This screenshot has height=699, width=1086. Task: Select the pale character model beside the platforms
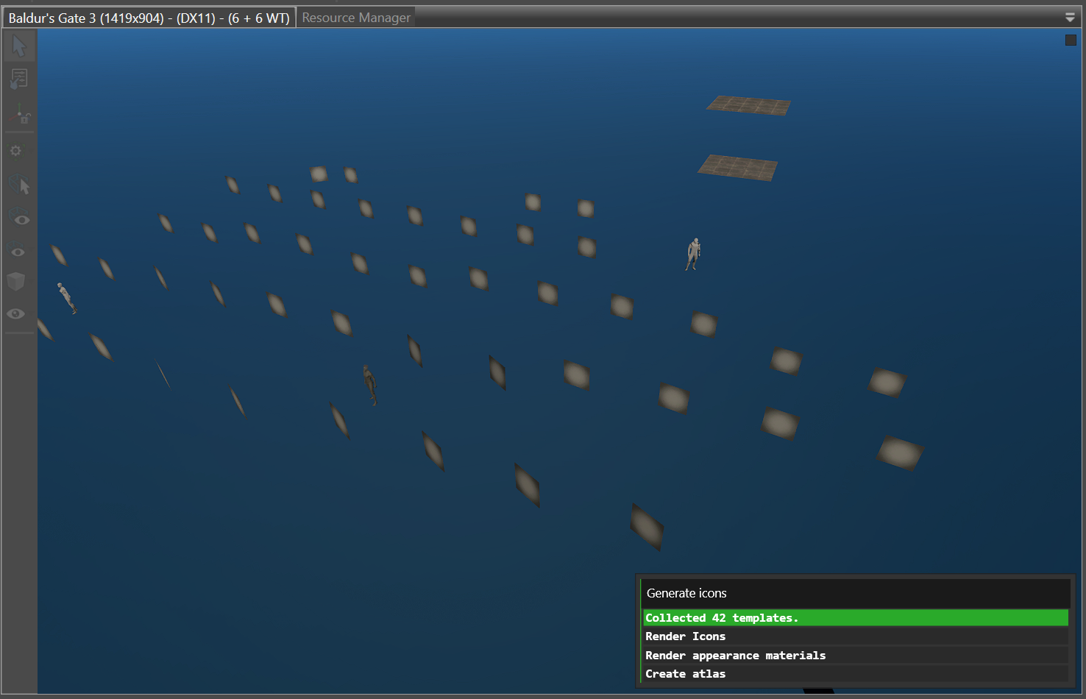[x=693, y=255]
